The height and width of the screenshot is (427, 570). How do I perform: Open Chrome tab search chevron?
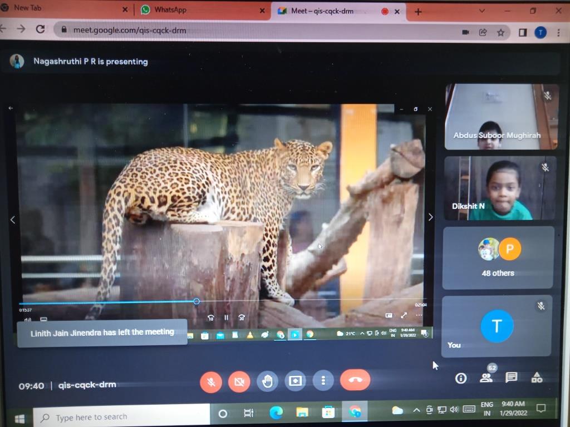(482, 11)
